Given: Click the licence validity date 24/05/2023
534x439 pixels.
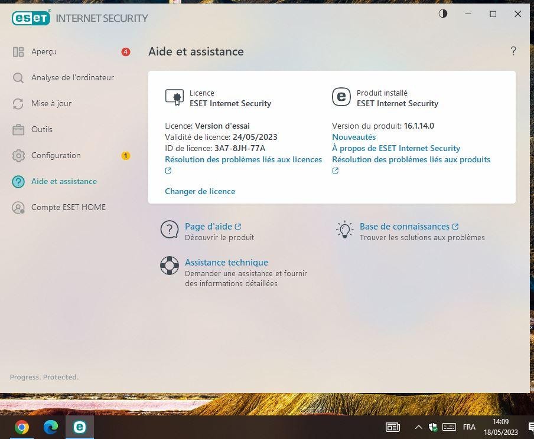Looking at the screenshot, I should point(255,137).
